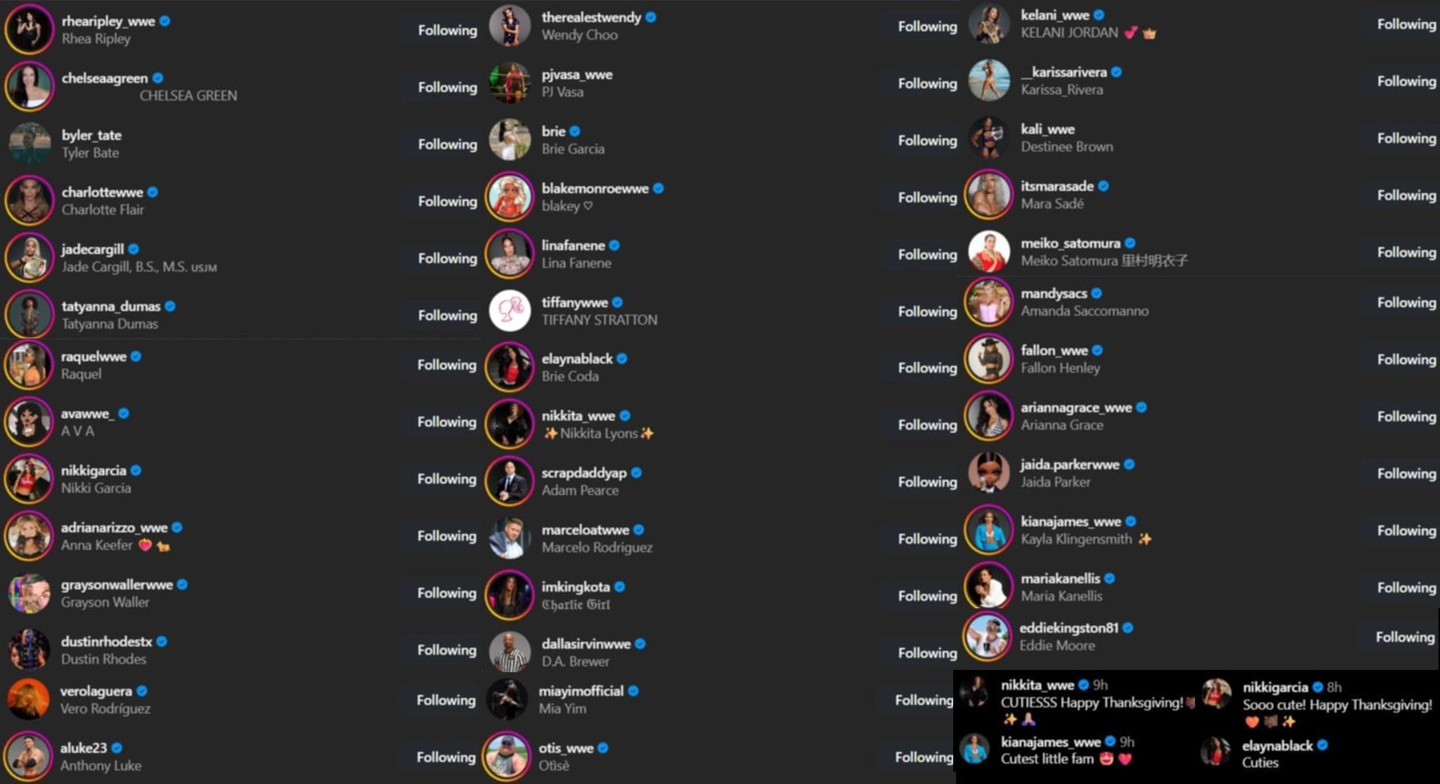Click otis_wwe profile avatar
Screen dimensions: 1440x784
coord(507,757)
